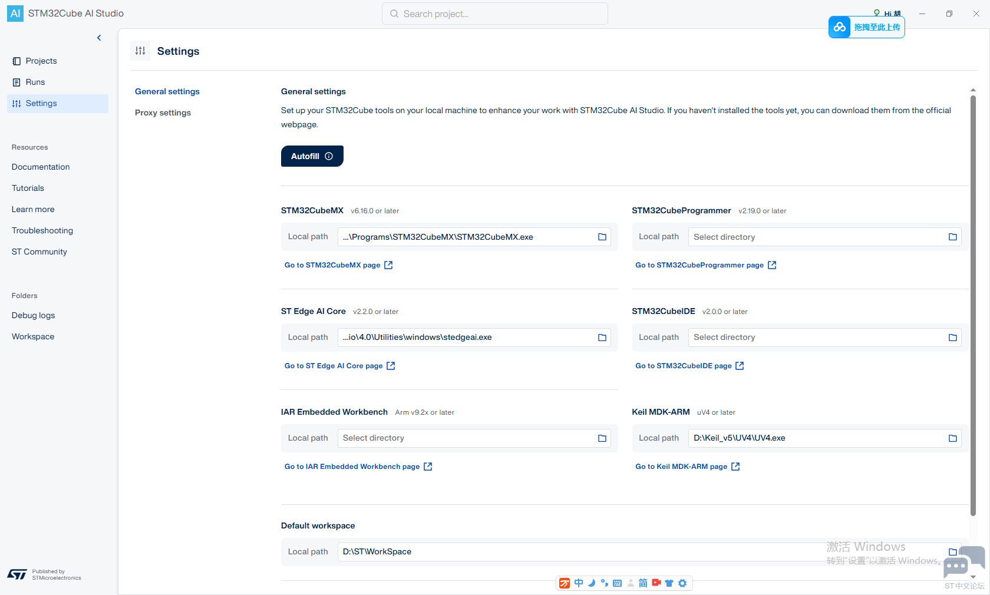Open the Go to ST Edge AI Core page link
Image resolution: width=990 pixels, height=595 pixels.
pos(340,366)
